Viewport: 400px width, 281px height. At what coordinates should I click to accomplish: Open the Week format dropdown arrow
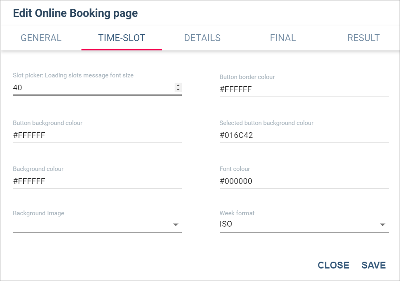click(x=383, y=225)
